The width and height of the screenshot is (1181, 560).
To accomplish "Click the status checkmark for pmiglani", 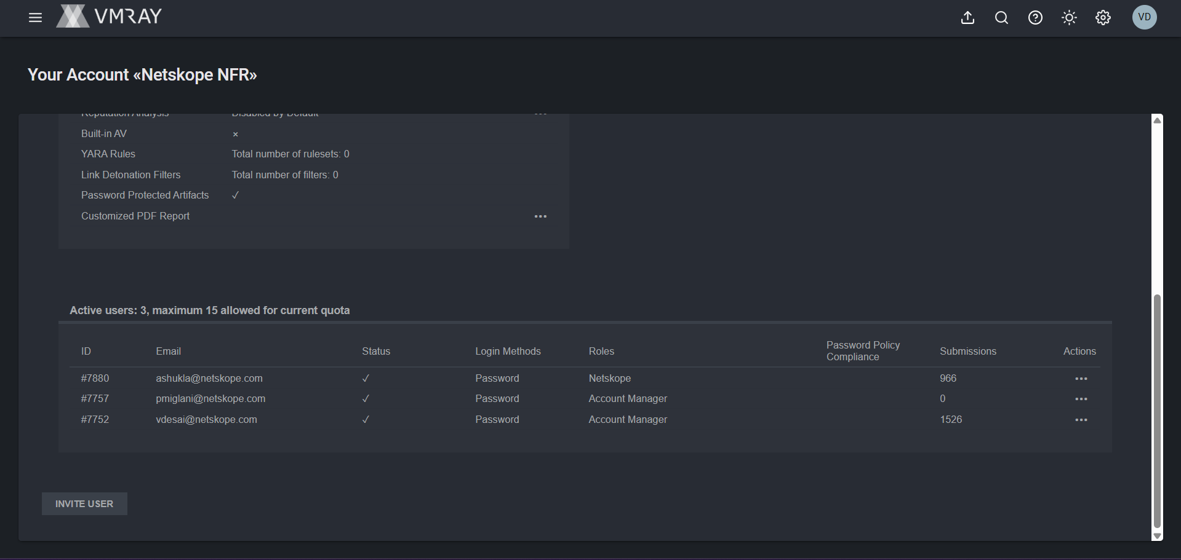I will (x=366, y=398).
